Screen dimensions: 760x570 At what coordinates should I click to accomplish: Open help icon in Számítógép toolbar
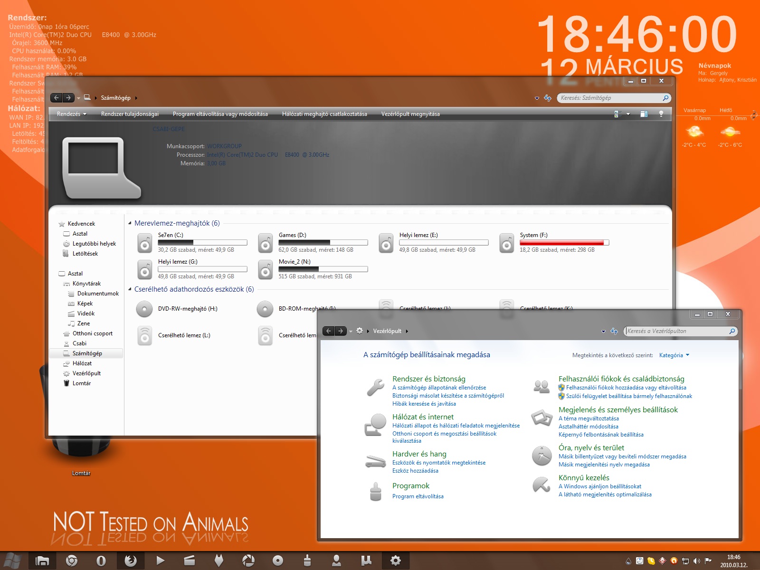click(x=661, y=114)
